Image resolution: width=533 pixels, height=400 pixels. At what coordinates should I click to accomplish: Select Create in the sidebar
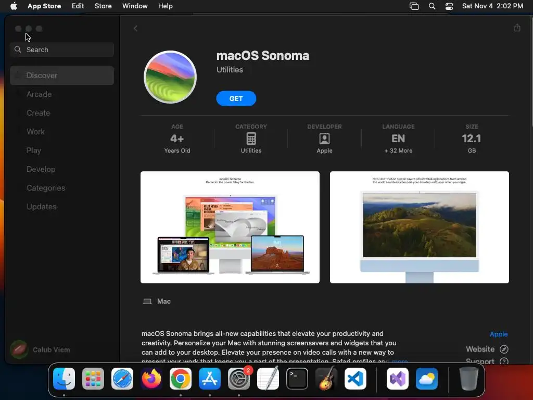click(62, 113)
